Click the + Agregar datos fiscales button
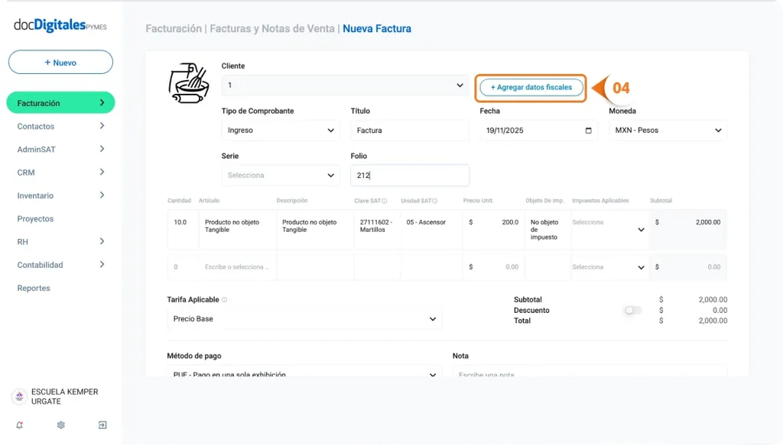The width and height of the screenshot is (783, 445). (x=531, y=87)
